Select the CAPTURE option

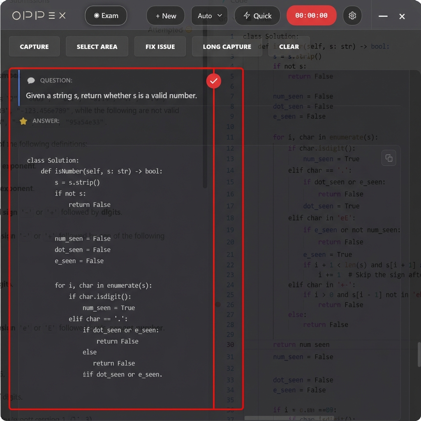(34, 46)
